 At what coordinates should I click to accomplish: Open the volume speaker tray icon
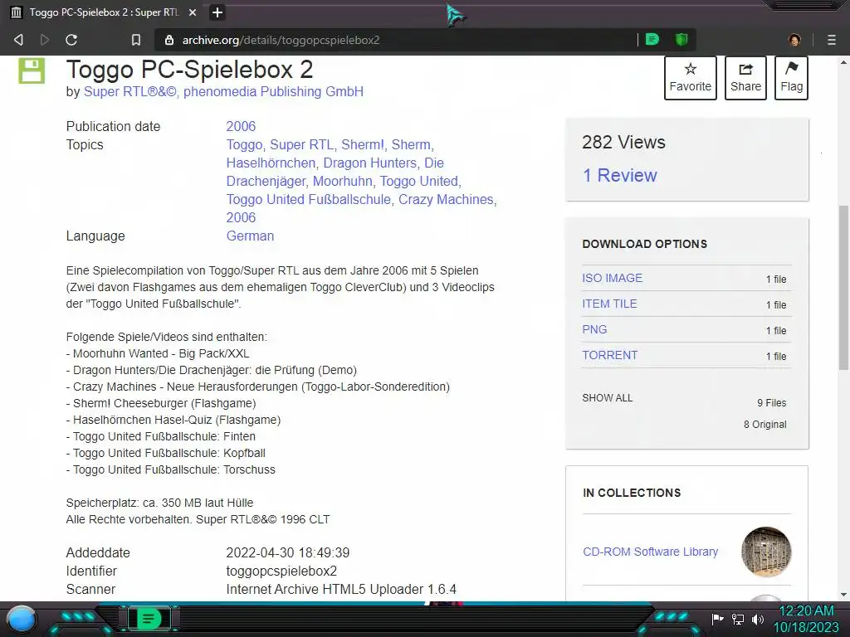(x=758, y=619)
